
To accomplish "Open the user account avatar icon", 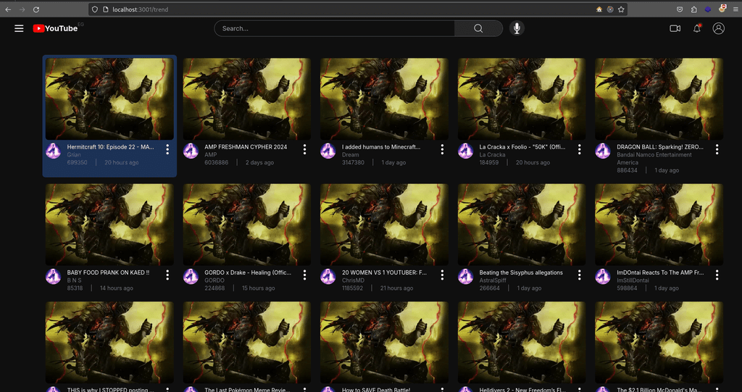I will pyautogui.click(x=718, y=28).
